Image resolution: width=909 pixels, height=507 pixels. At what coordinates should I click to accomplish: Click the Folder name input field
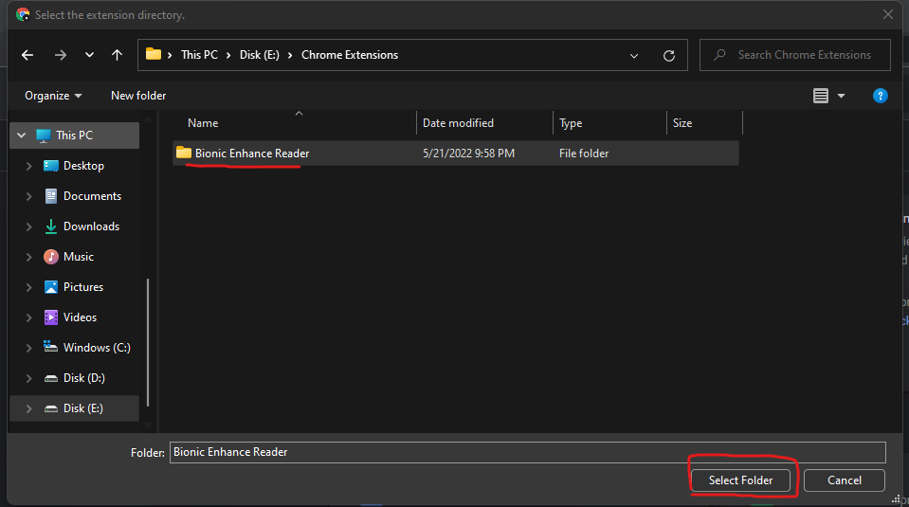tap(527, 452)
